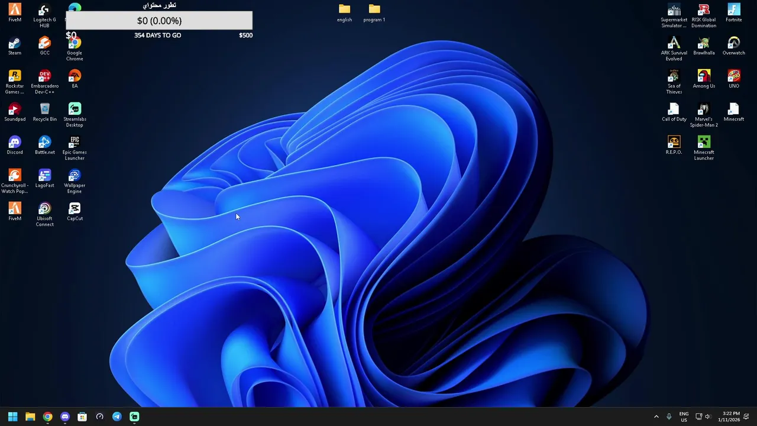This screenshot has width=757, height=426.
Task: Select the Overwatch desktop icon
Action: pyautogui.click(x=733, y=46)
